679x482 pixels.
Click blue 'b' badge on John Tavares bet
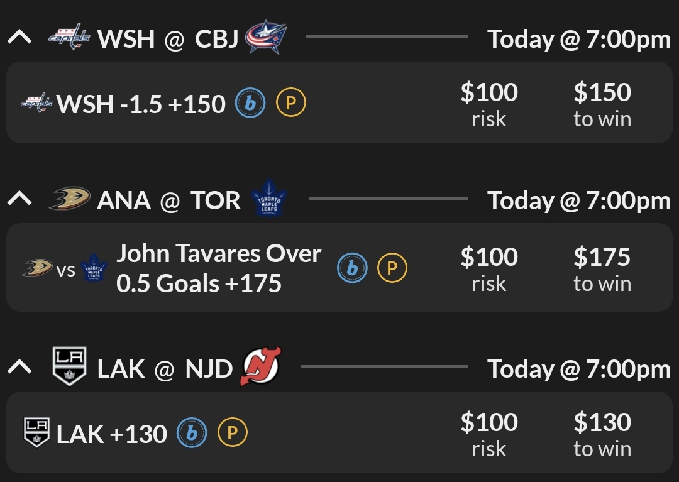tap(352, 268)
